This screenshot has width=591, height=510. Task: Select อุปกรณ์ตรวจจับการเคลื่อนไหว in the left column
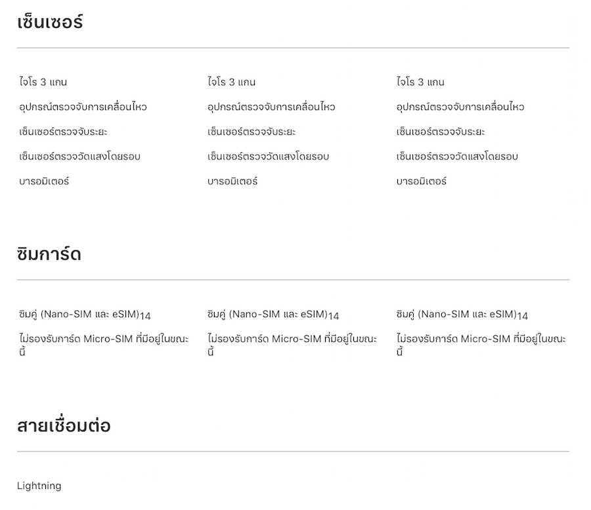[83, 107]
